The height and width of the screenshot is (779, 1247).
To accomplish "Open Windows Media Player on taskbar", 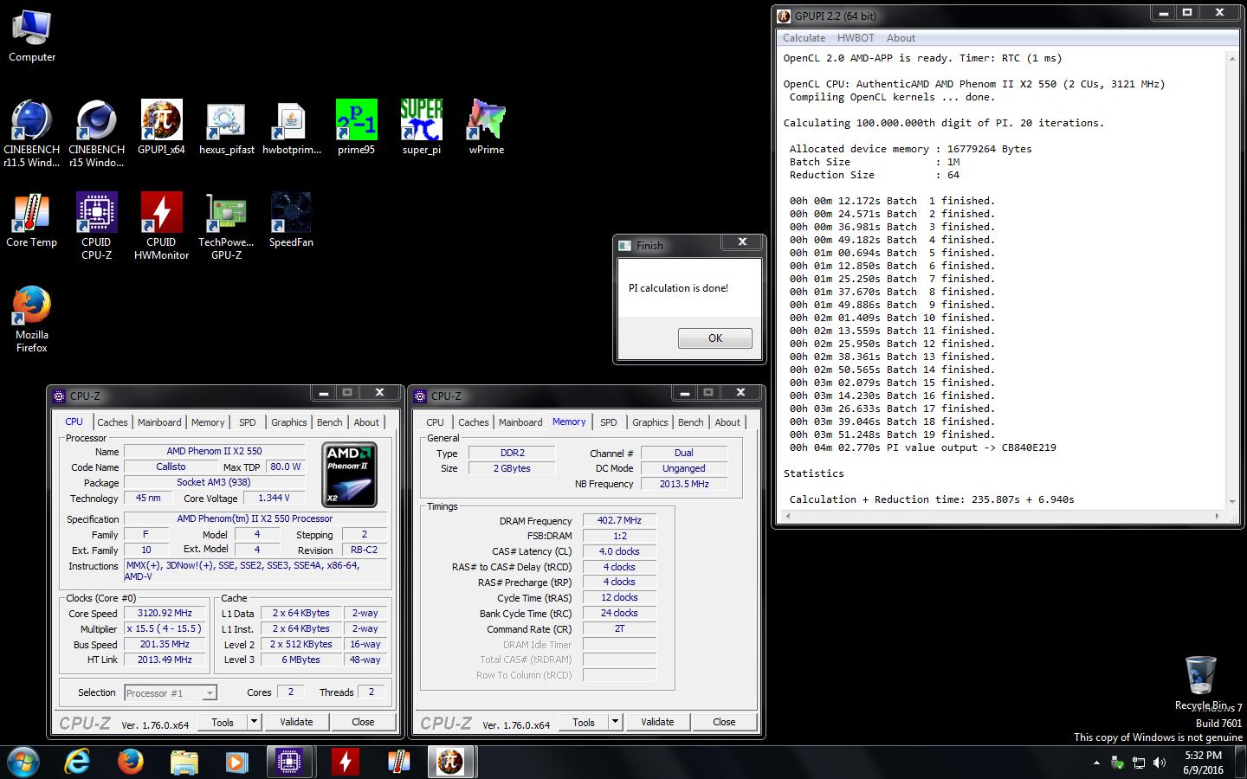I will [x=236, y=762].
